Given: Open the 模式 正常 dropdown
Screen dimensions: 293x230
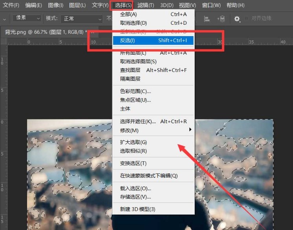Looking at the screenshot, I should [x=82, y=19].
